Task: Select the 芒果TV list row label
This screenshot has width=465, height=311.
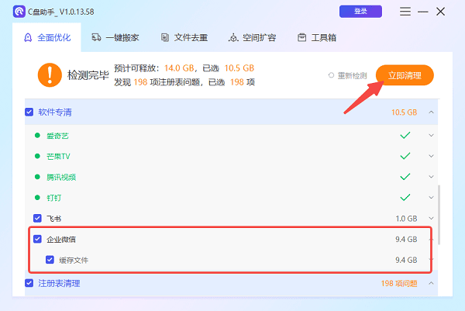Action: [x=58, y=157]
